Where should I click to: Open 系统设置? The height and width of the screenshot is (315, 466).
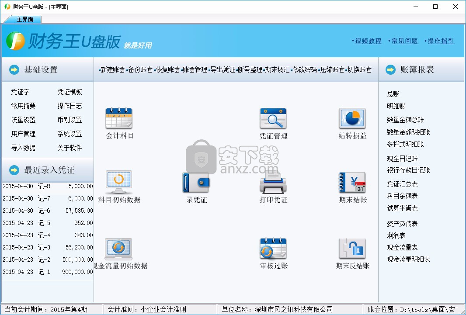click(x=70, y=134)
